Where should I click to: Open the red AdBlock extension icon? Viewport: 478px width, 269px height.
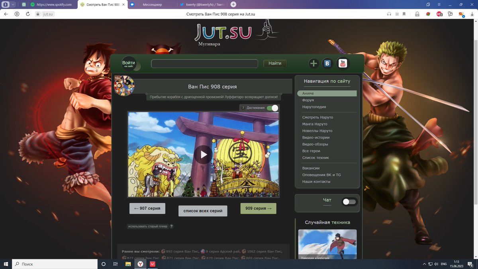pyautogui.click(x=439, y=14)
